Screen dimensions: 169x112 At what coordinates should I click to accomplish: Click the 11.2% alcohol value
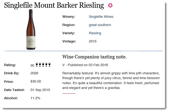35,98
